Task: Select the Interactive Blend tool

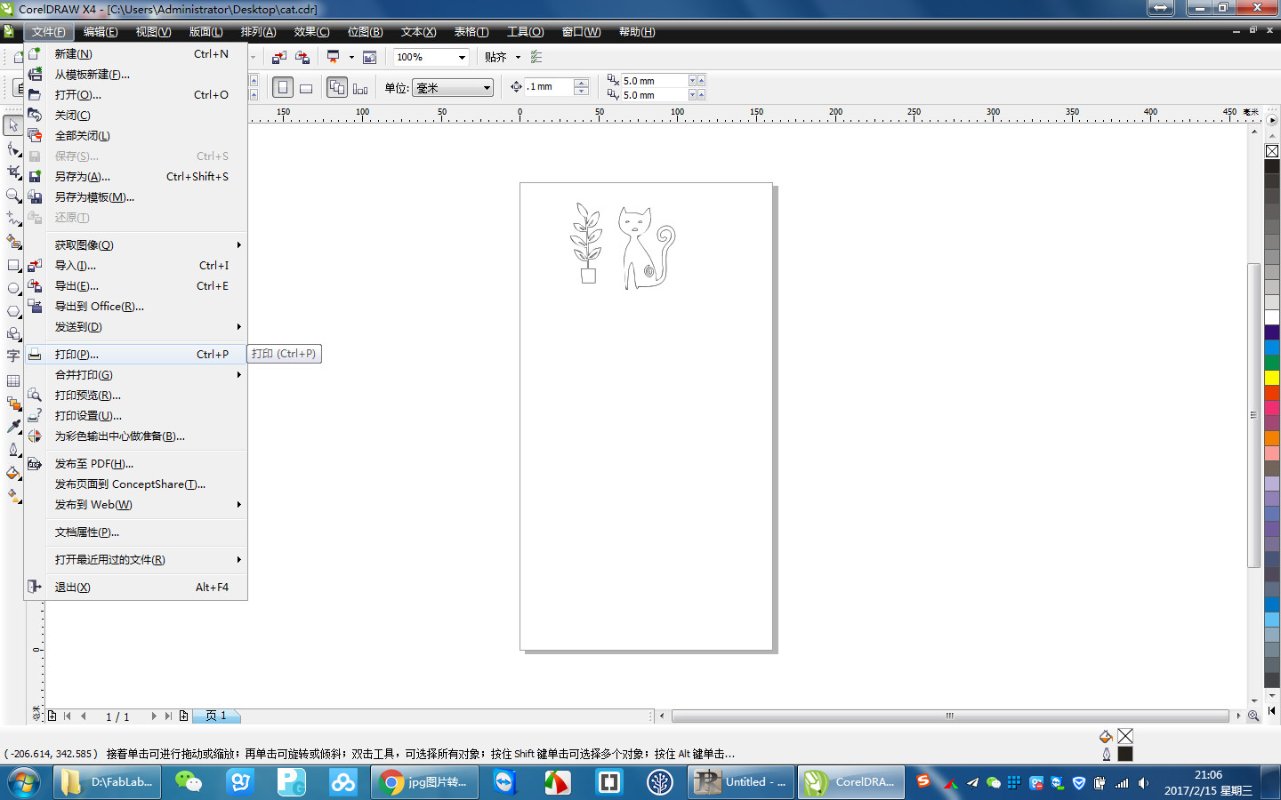Action: (x=13, y=404)
